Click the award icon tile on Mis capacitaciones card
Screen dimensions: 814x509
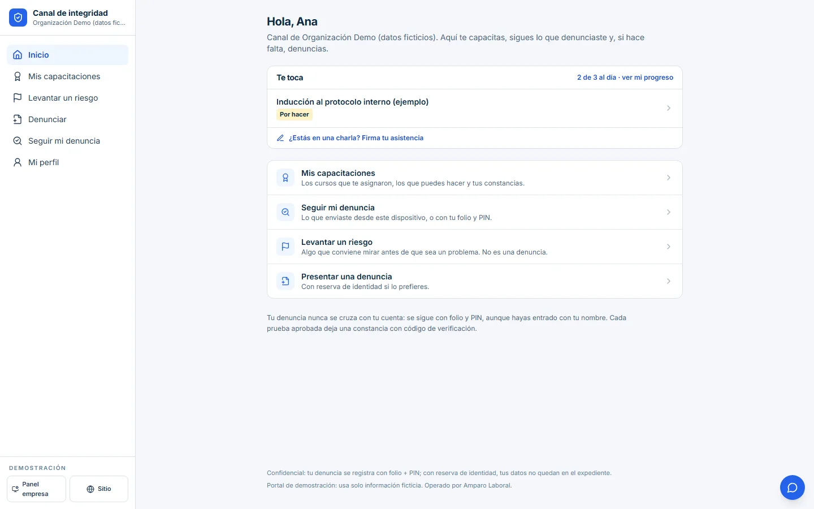(285, 178)
